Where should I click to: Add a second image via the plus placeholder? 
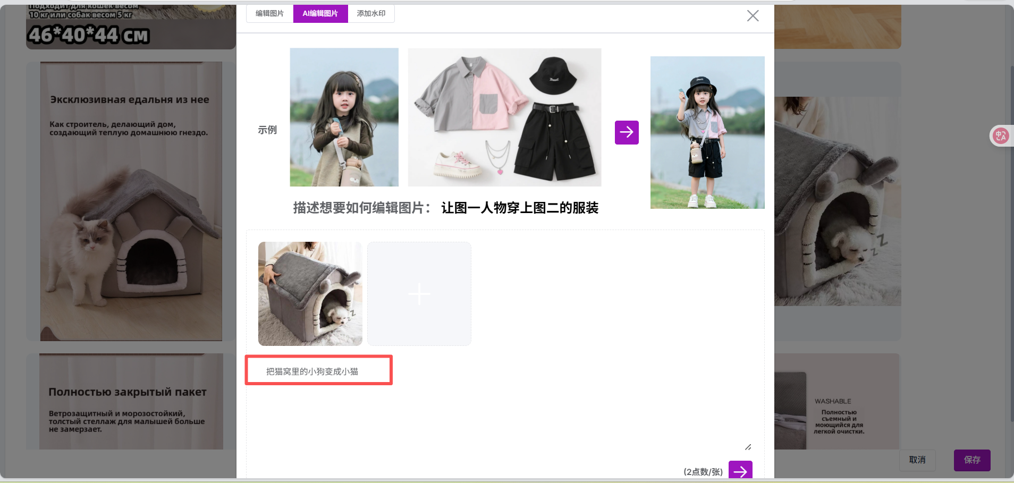coord(419,294)
